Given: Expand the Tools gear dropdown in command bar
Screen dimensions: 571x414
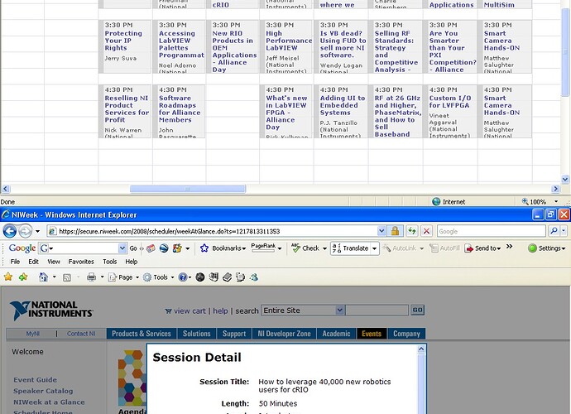Looking at the screenshot, I should pyautogui.click(x=172, y=277).
